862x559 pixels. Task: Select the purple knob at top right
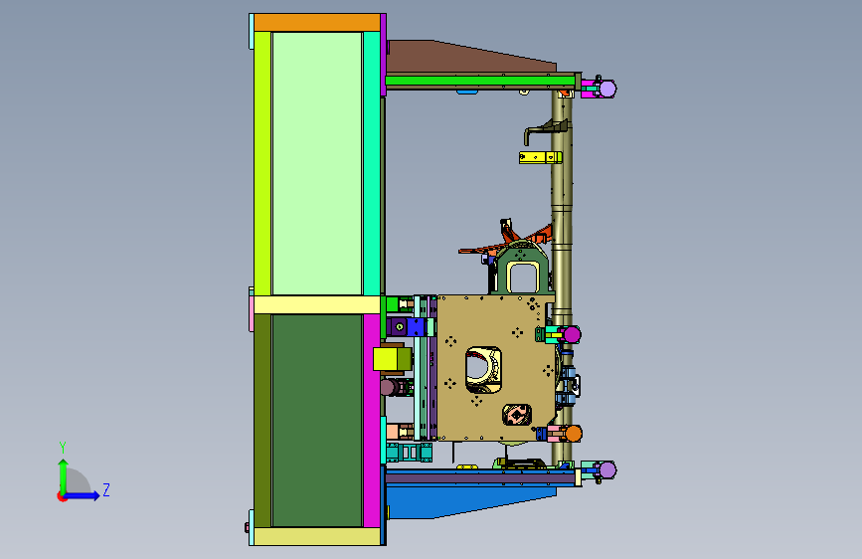(607, 89)
